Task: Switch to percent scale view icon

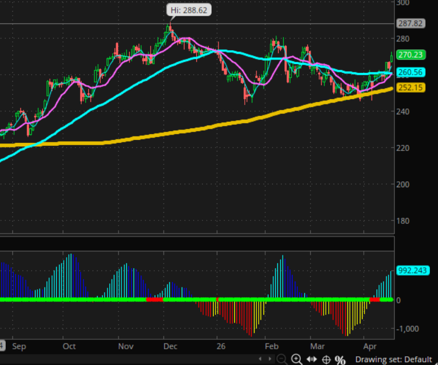Action: tap(340, 360)
